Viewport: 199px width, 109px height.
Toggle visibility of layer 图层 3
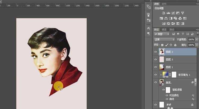(156, 60)
